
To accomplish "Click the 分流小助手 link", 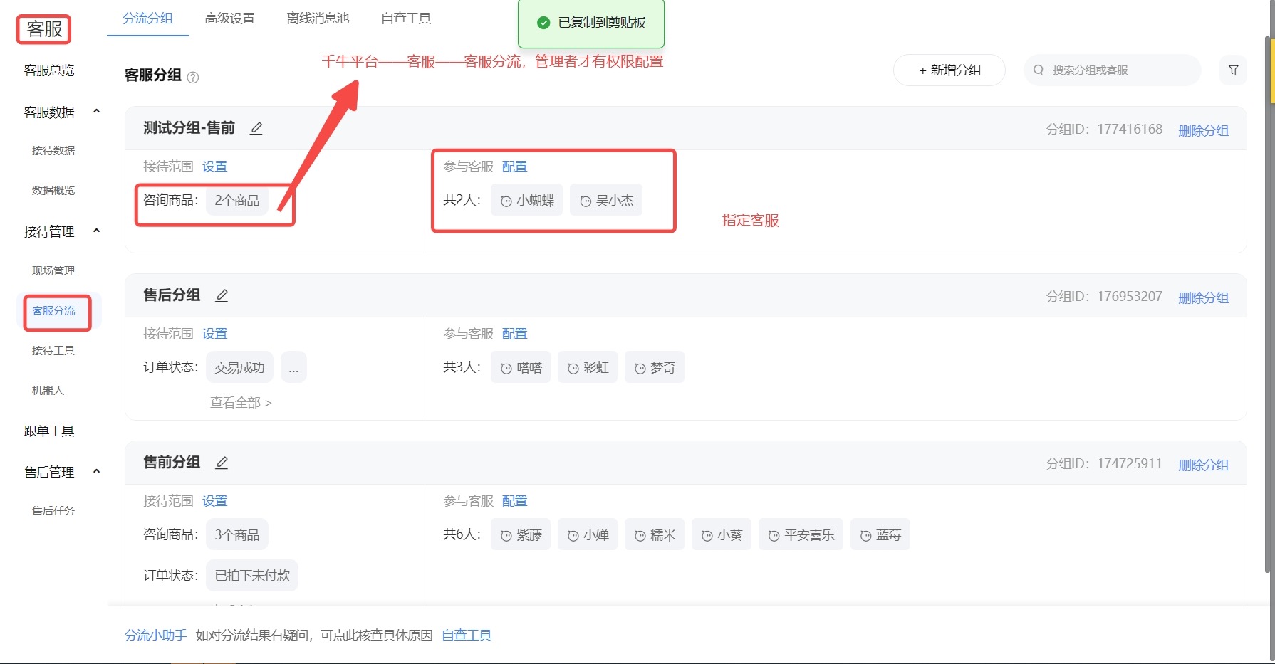I will coord(155,636).
